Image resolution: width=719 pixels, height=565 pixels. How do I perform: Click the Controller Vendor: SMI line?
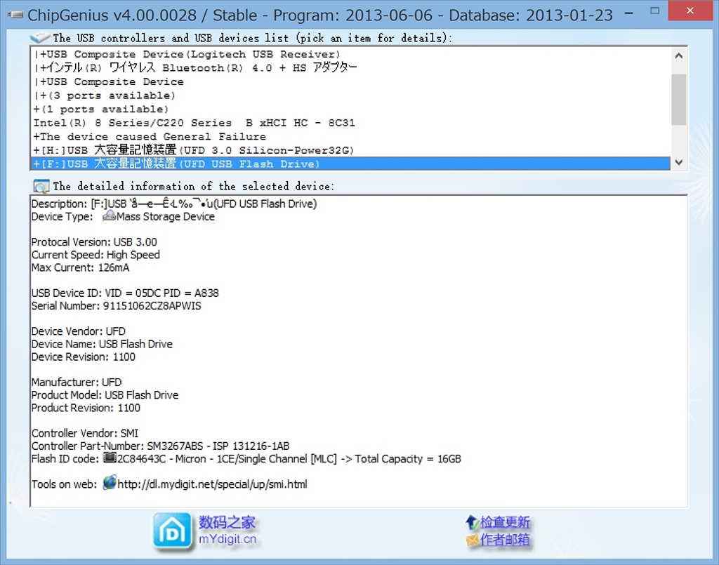pos(85,434)
